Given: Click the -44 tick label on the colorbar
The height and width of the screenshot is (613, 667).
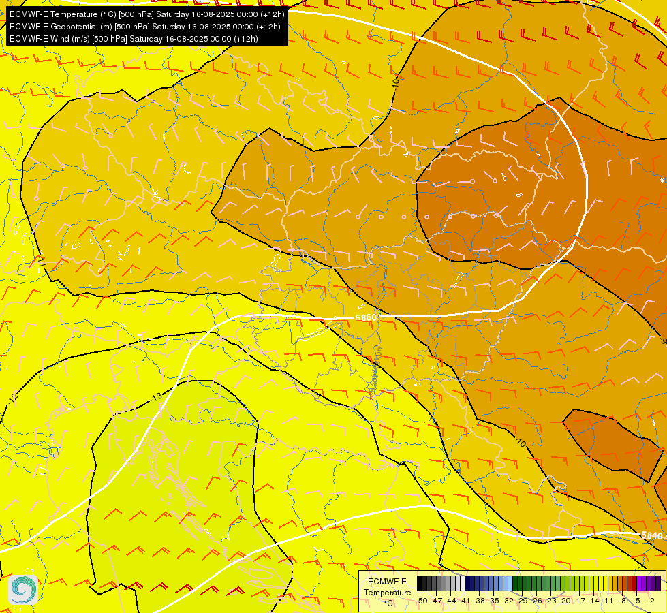Looking at the screenshot, I should pos(450,601).
